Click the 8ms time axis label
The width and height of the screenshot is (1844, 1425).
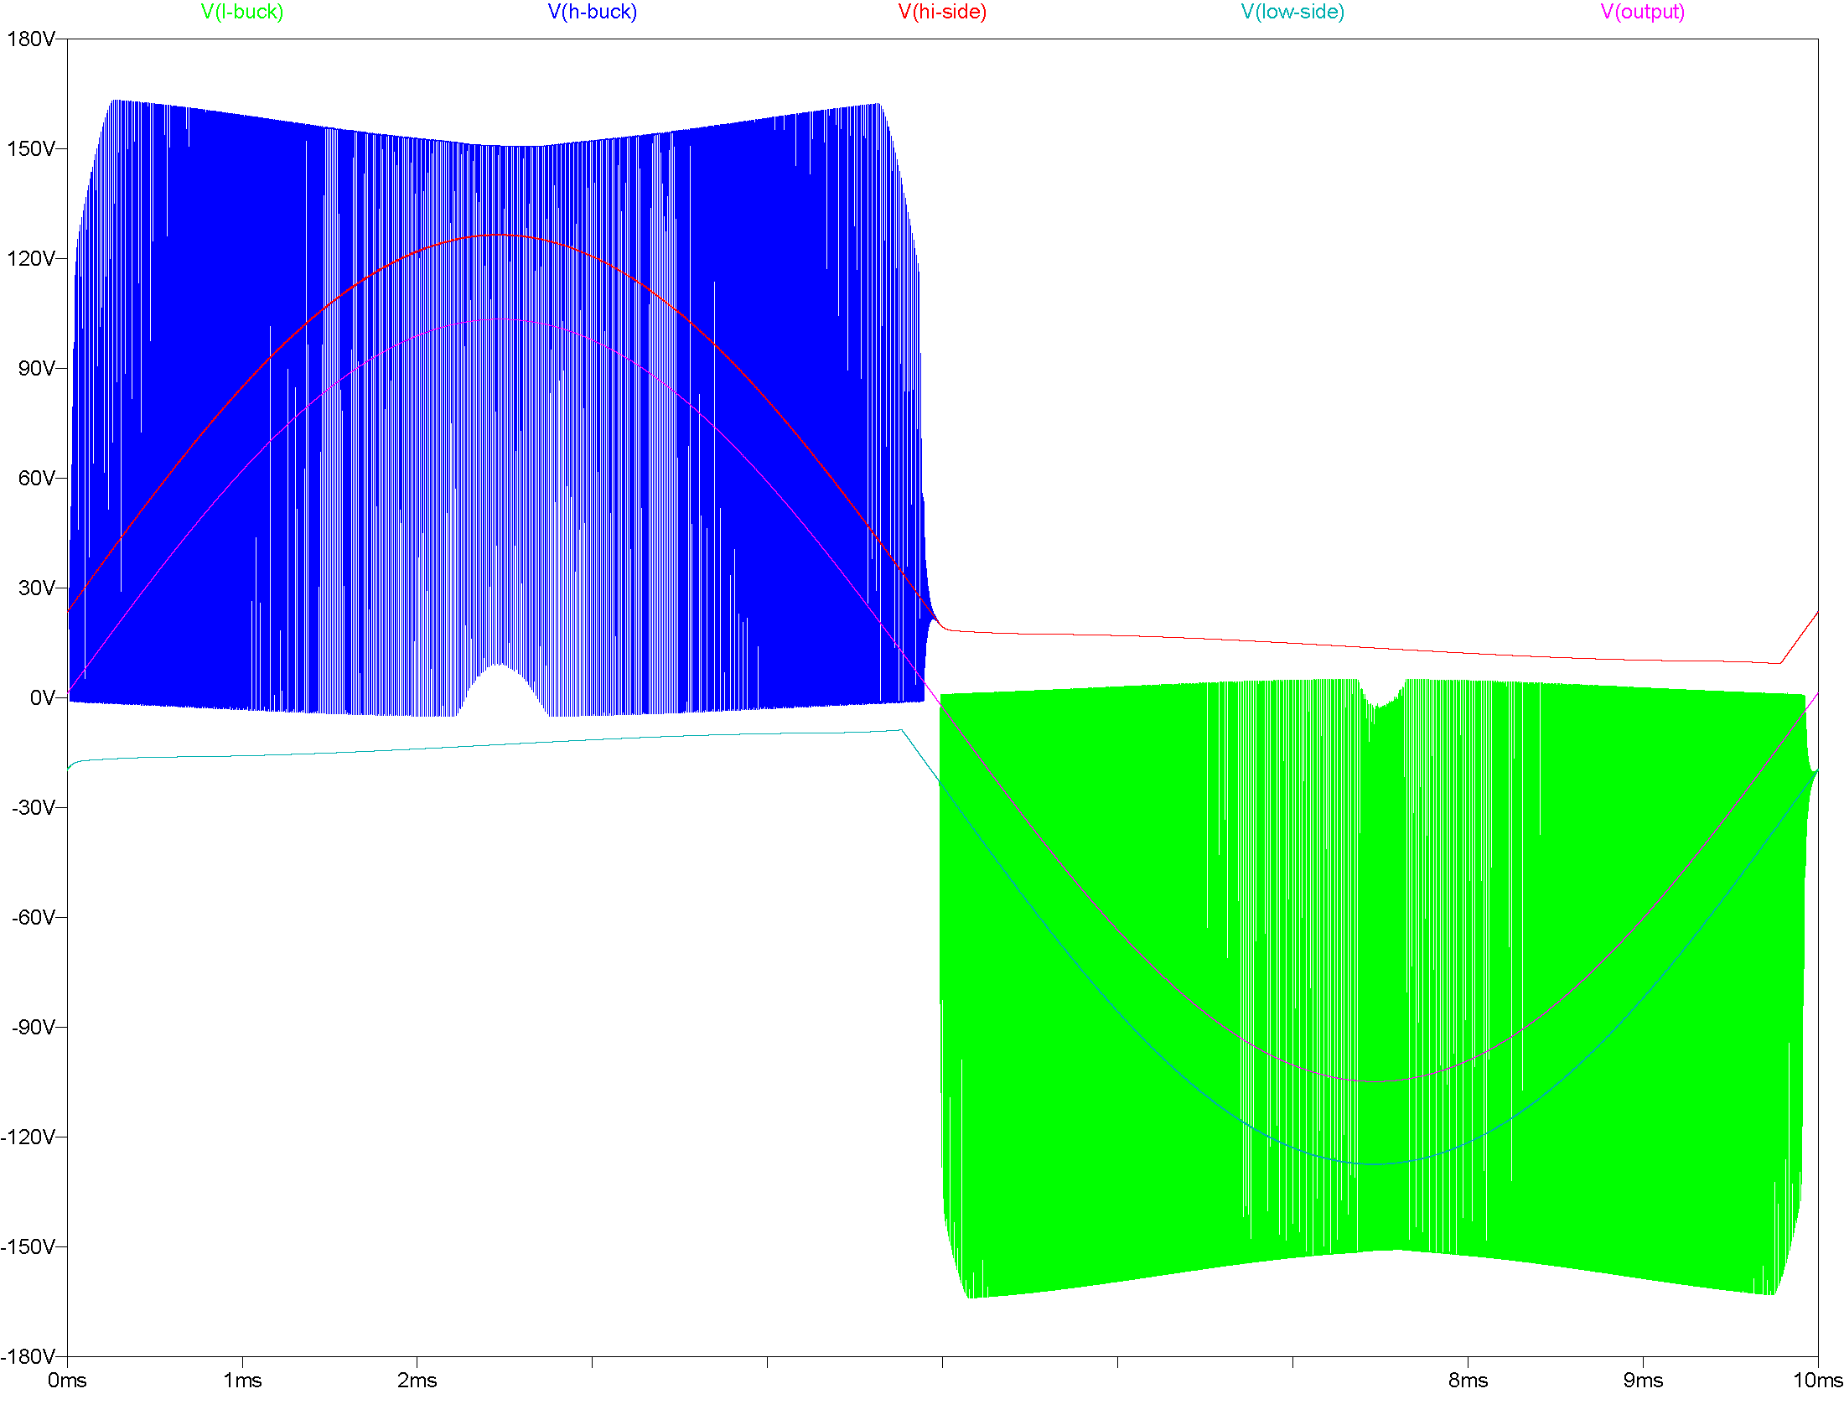tap(1468, 1381)
